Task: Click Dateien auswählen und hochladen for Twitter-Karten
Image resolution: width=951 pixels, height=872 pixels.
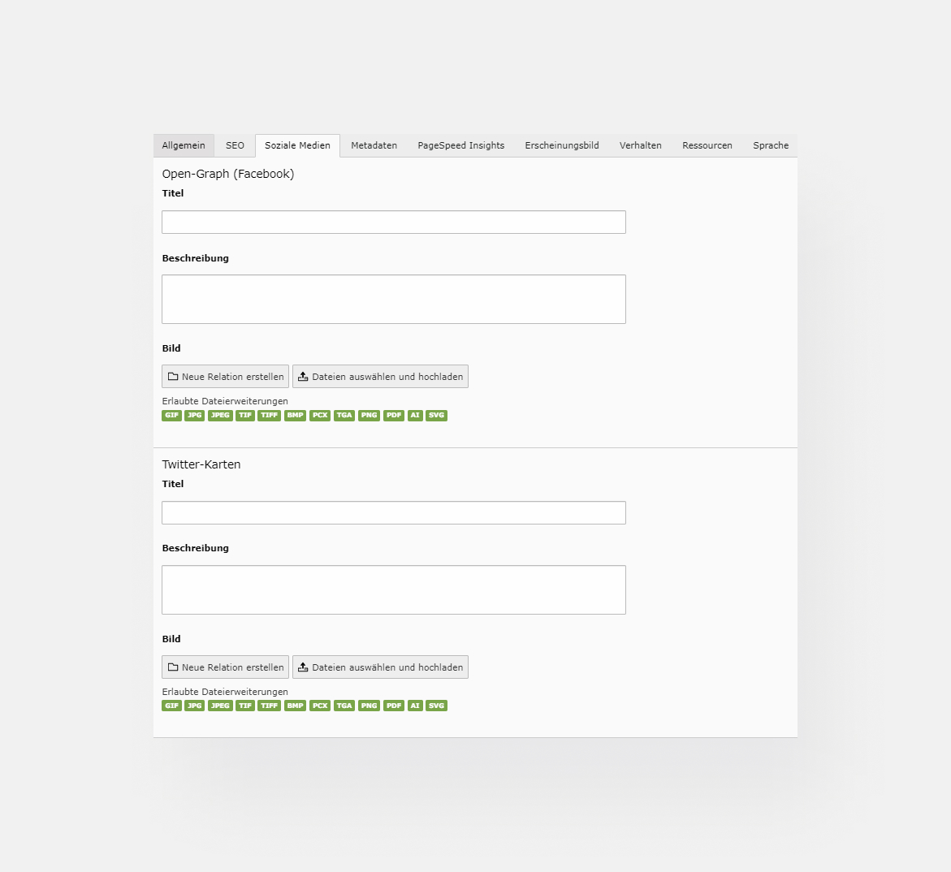Action: [380, 667]
